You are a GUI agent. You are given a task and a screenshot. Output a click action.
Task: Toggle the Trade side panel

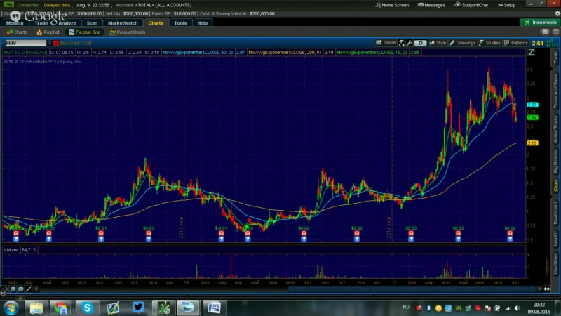point(555,58)
